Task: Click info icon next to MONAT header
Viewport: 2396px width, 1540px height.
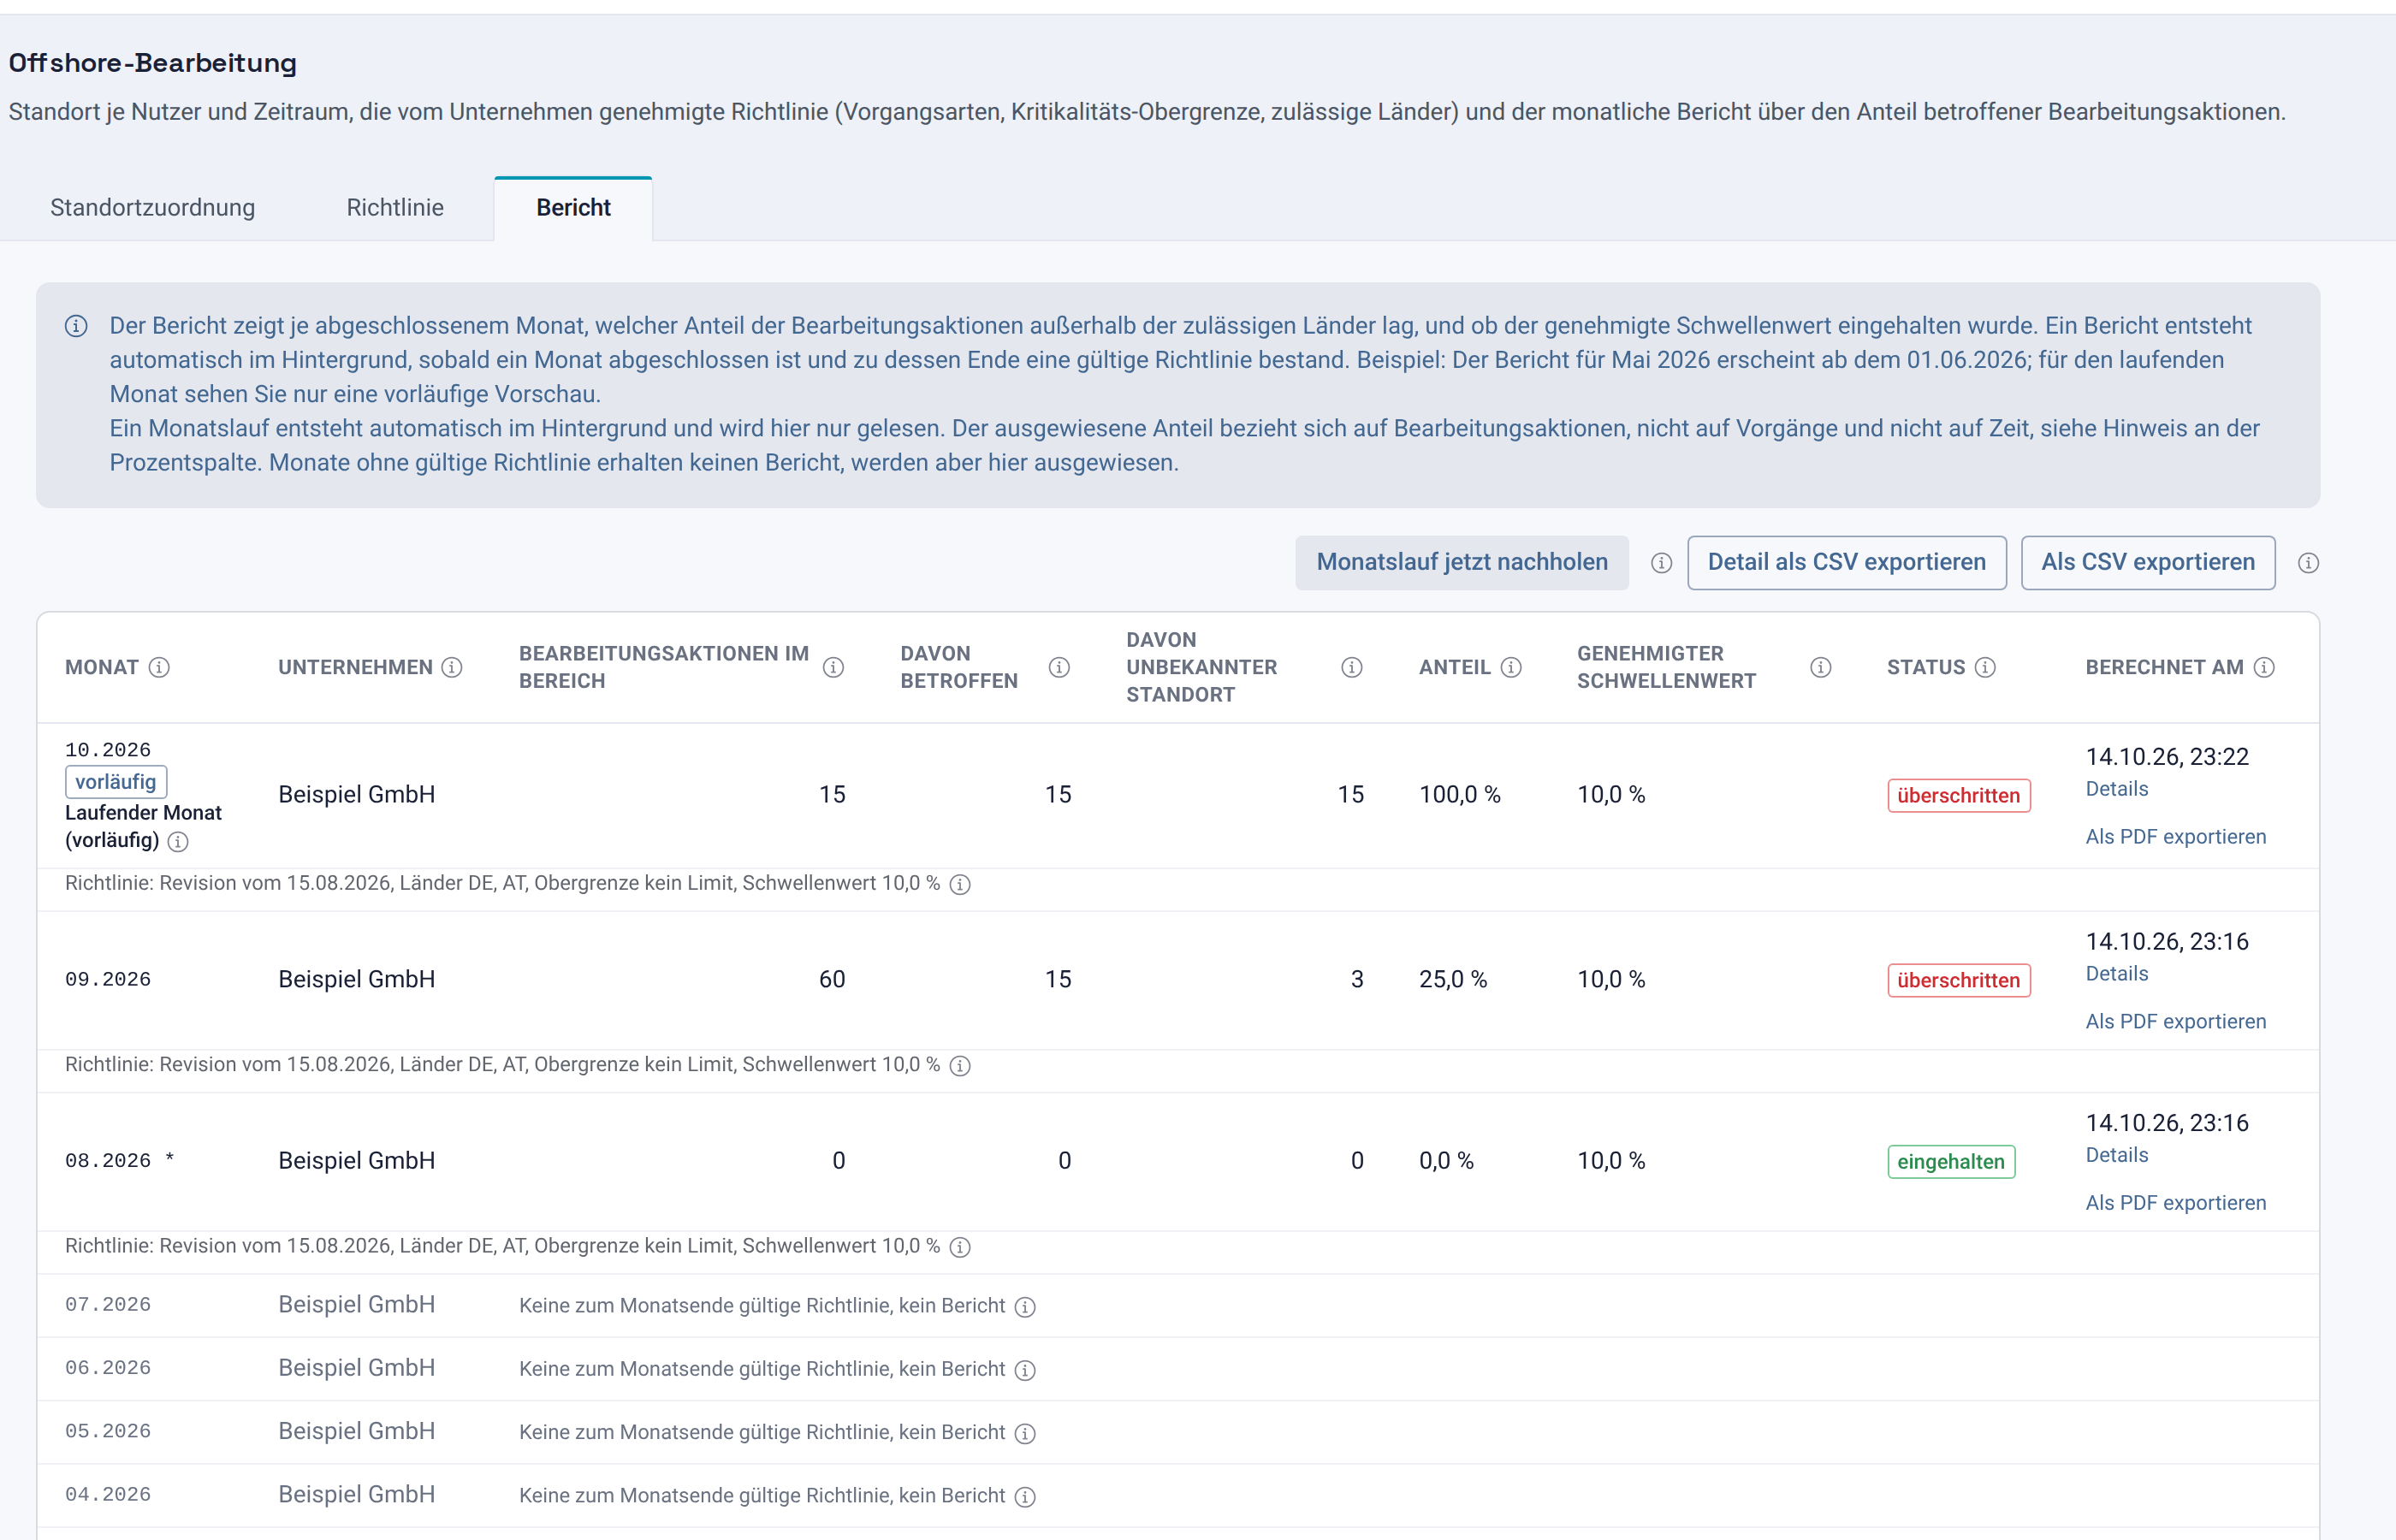Action: coord(159,667)
